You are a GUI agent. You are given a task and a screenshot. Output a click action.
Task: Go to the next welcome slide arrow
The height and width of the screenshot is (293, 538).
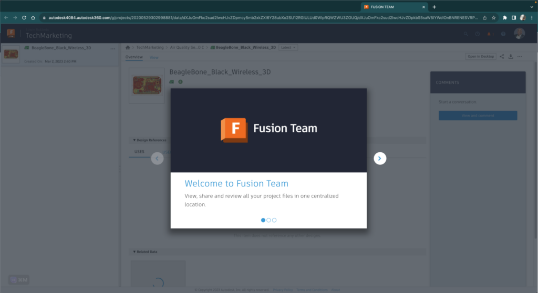[x=380, y=159]
